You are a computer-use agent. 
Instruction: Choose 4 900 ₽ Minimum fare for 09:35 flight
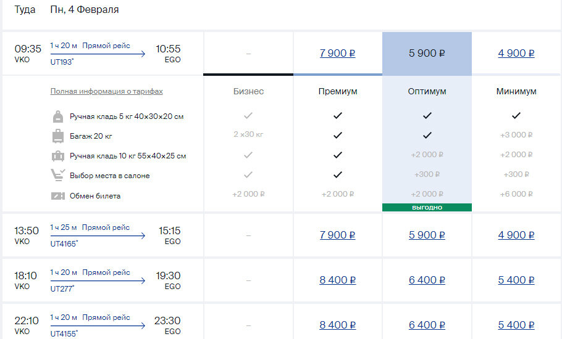click(x=516, y=53)
